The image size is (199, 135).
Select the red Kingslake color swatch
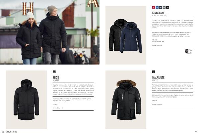point(154,7)
